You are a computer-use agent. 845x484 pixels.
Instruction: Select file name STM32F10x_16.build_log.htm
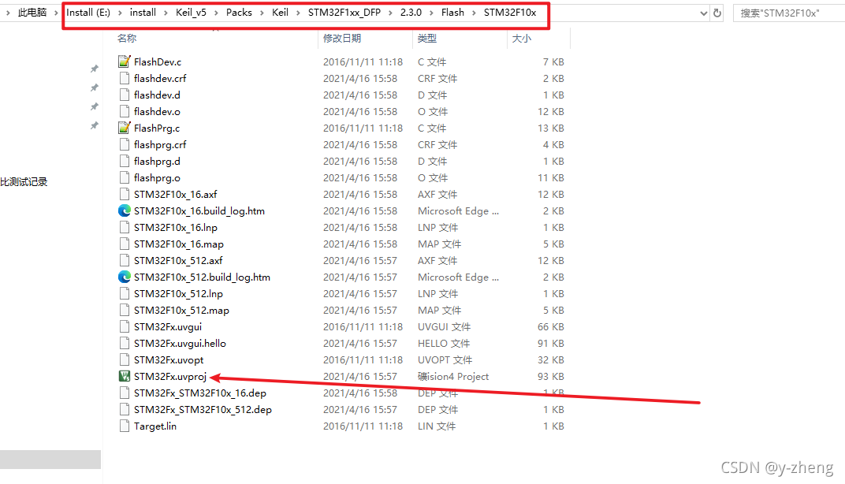pyautogui.click(x=199, y=210)
